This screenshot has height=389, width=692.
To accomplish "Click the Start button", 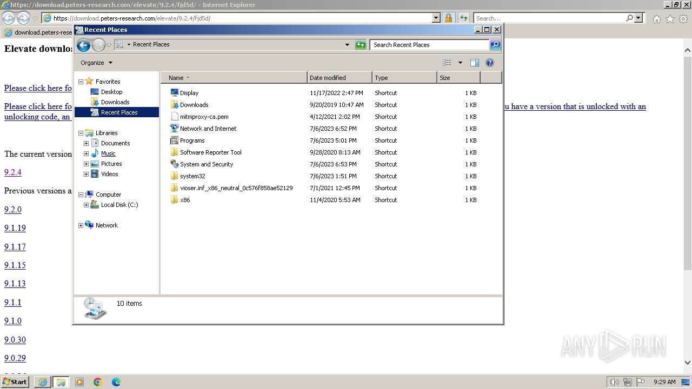I will [x=15, y=382].
